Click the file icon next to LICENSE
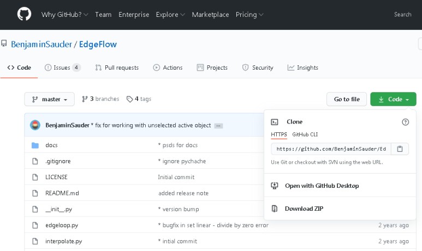 [x=35, y=177]
